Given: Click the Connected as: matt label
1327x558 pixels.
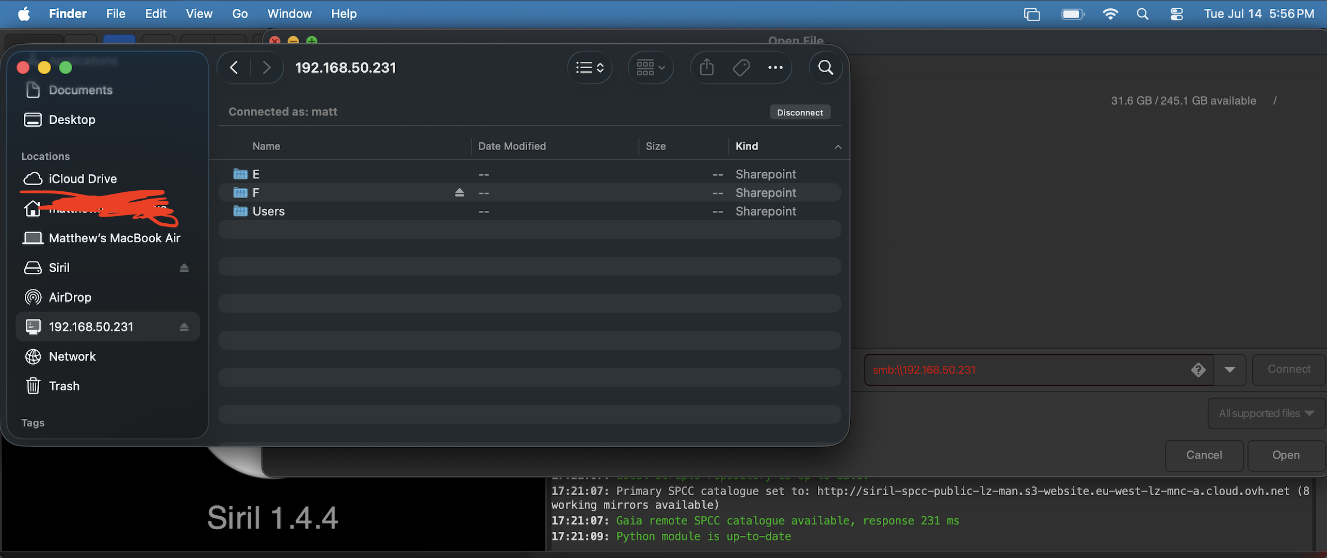Looking at the screenshot, I should pos(283,112).
